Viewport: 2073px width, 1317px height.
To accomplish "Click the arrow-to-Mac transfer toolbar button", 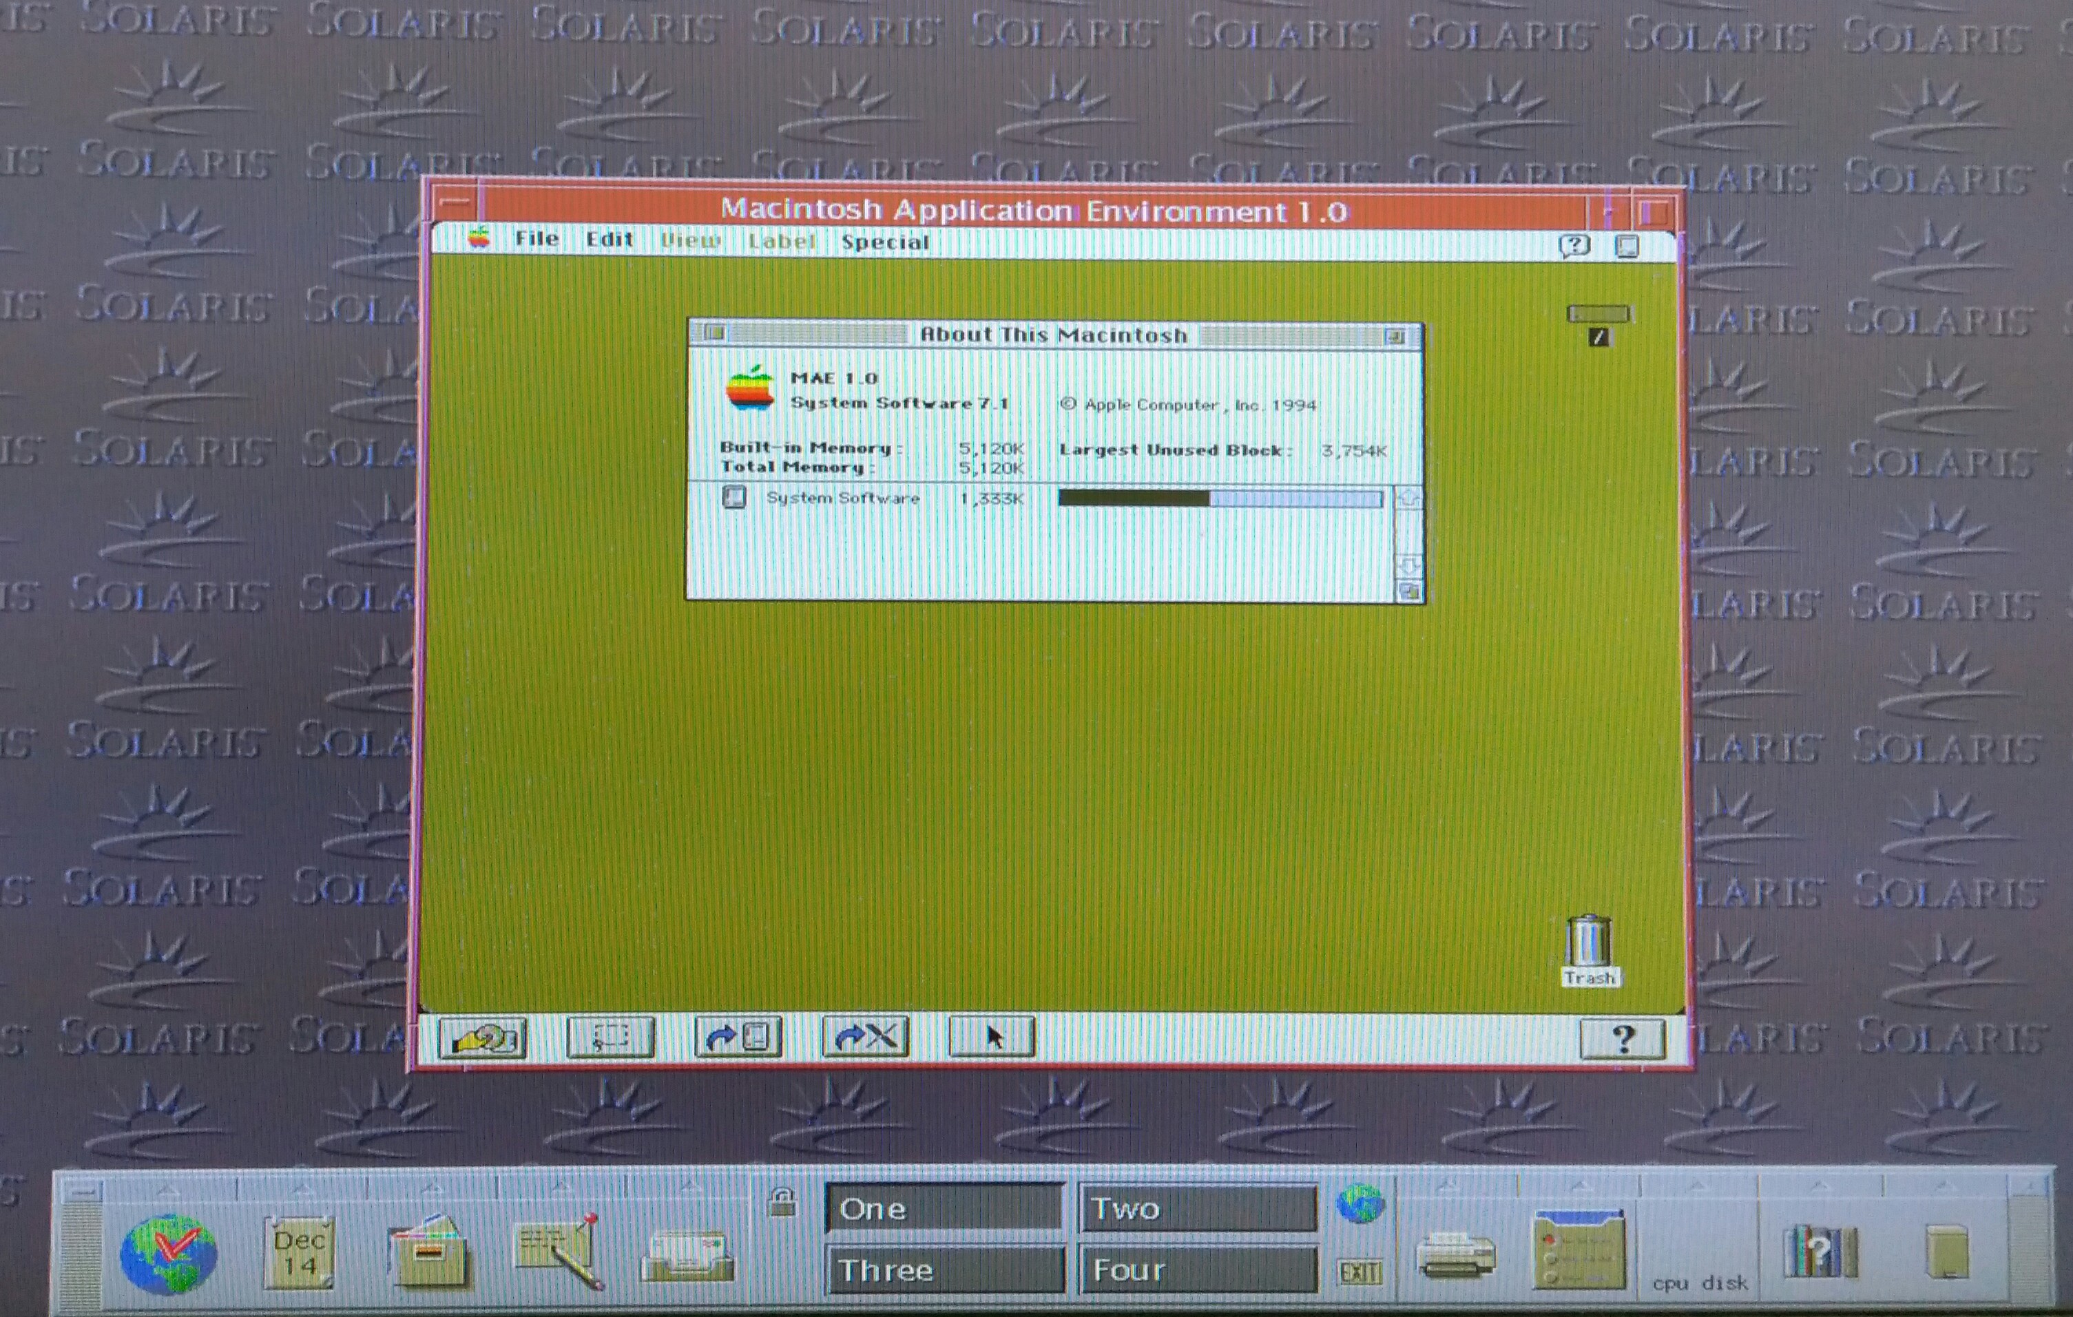I will 738,1036.
